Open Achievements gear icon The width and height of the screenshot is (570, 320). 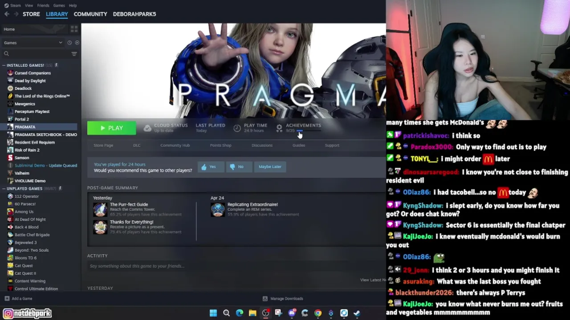tap(279, 128)
